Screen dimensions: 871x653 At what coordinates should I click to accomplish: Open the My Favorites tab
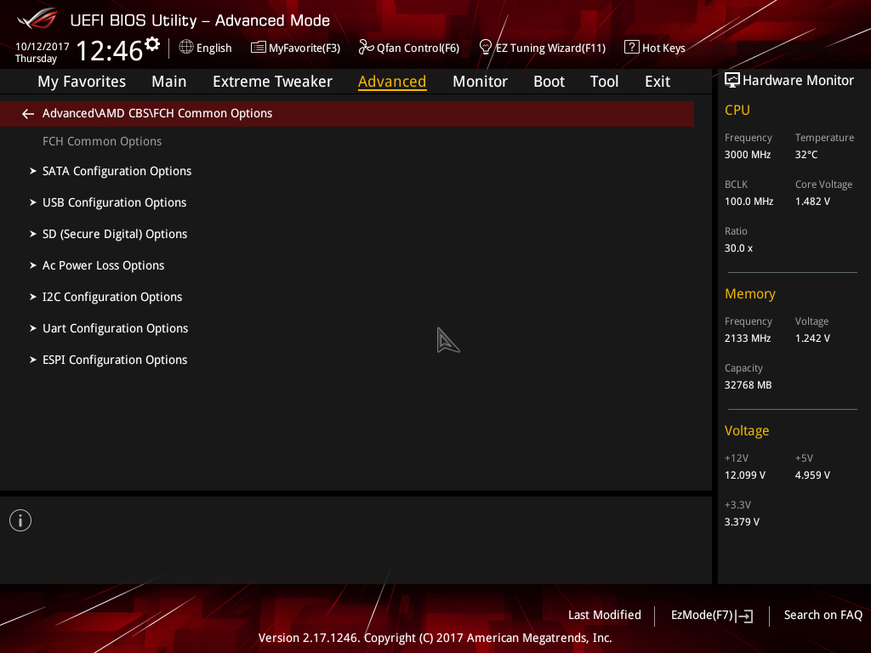click(x=82, y=82)
